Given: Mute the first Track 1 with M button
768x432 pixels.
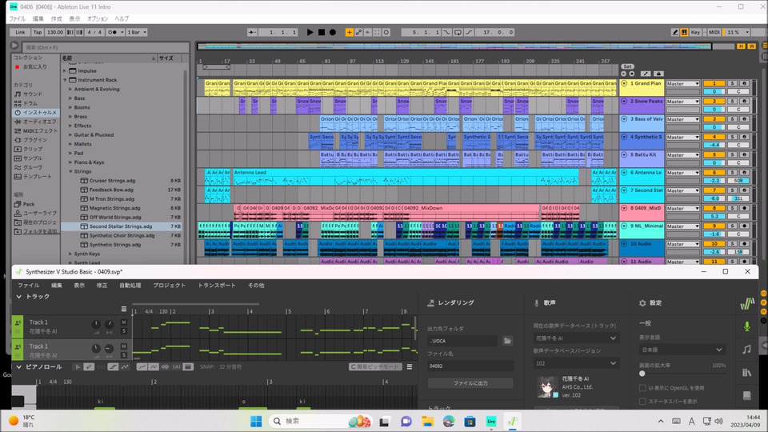Looking at the screenshot, I should click(124, 322).
